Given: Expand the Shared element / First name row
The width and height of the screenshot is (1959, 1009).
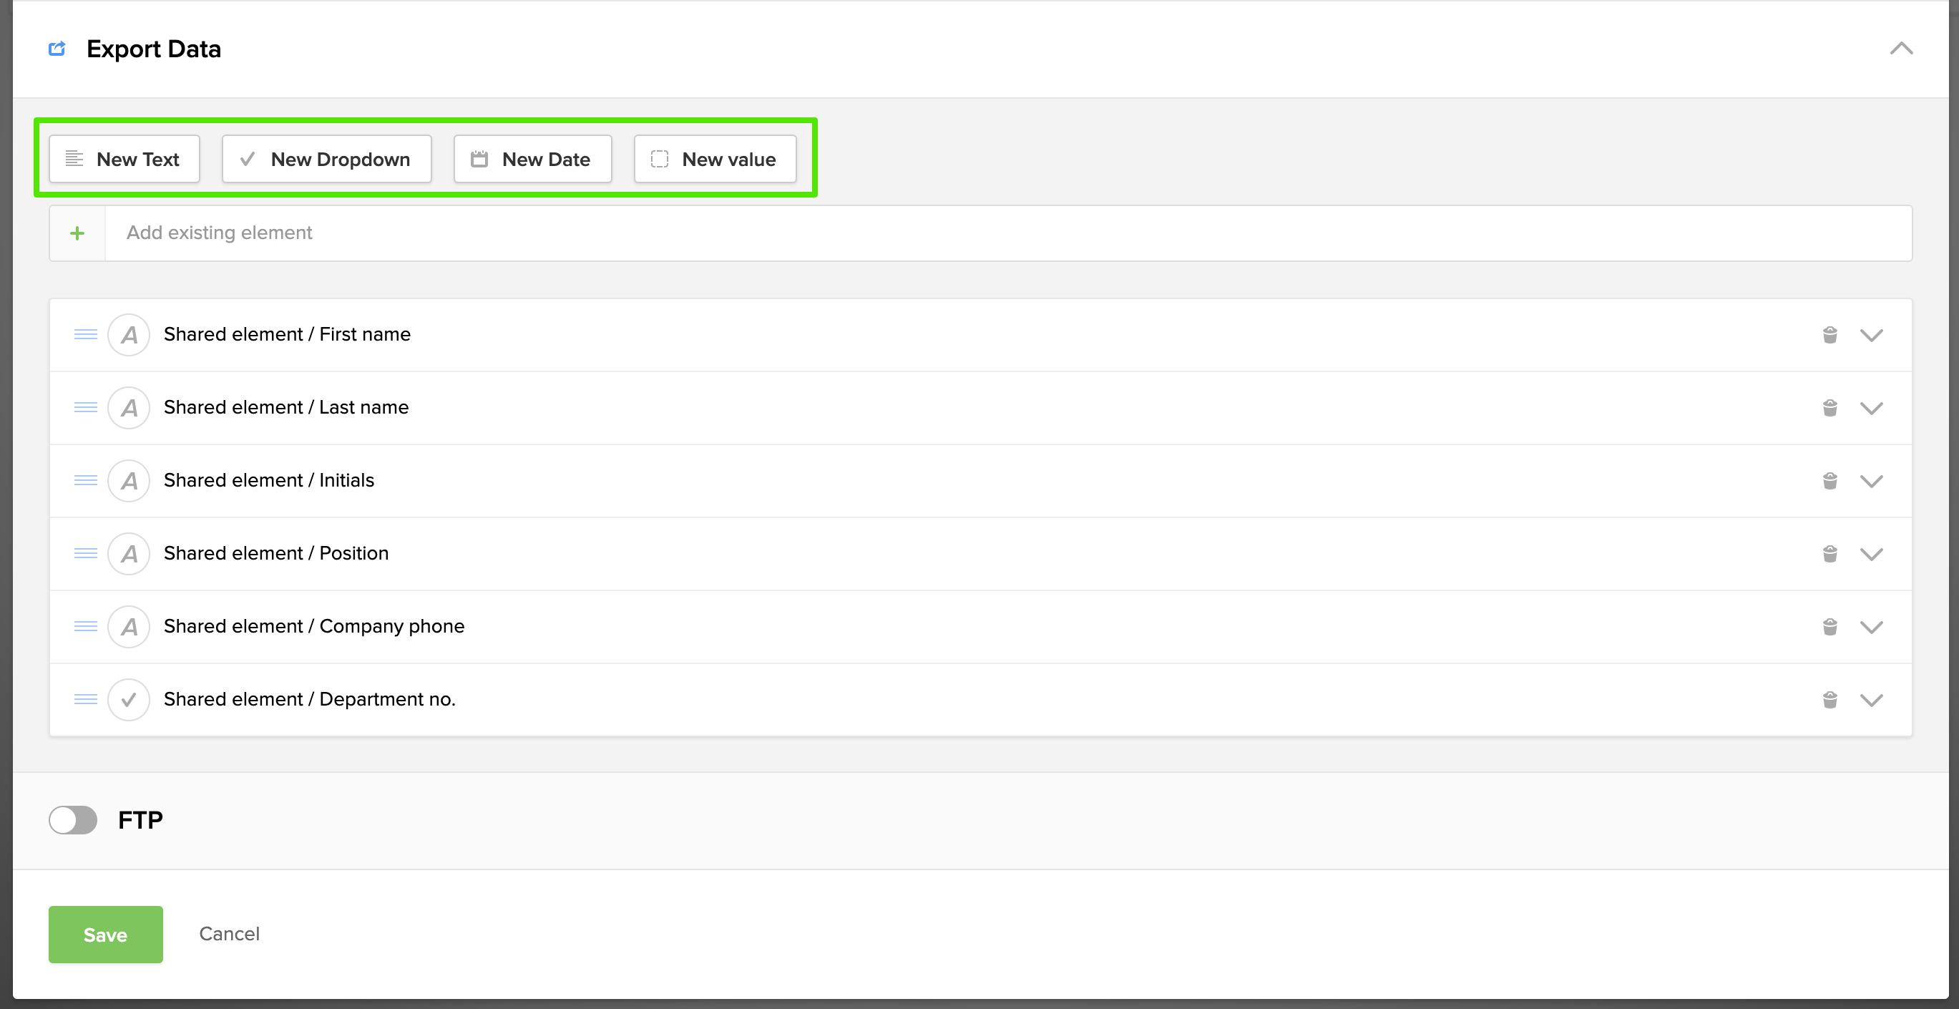Looking at the screenshot, I should [1872, 335].
